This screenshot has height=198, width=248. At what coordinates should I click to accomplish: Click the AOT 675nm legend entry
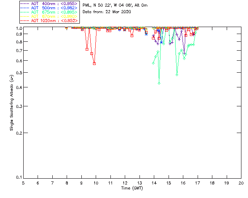49,12
